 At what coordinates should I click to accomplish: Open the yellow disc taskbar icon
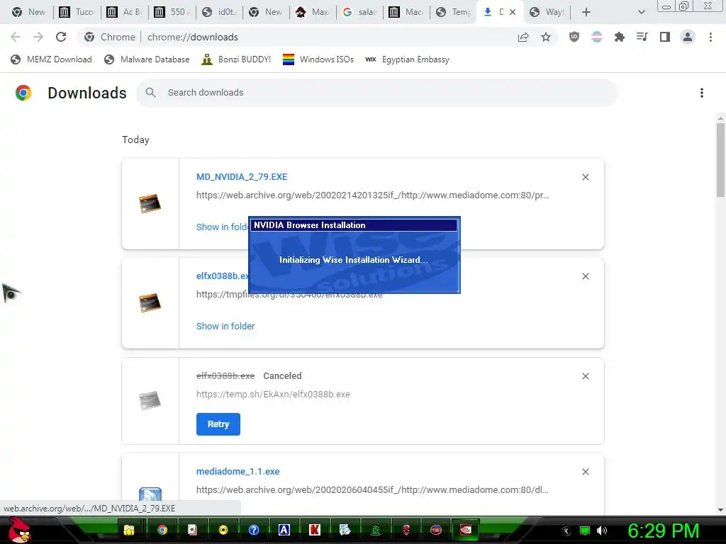pos(223,530)
